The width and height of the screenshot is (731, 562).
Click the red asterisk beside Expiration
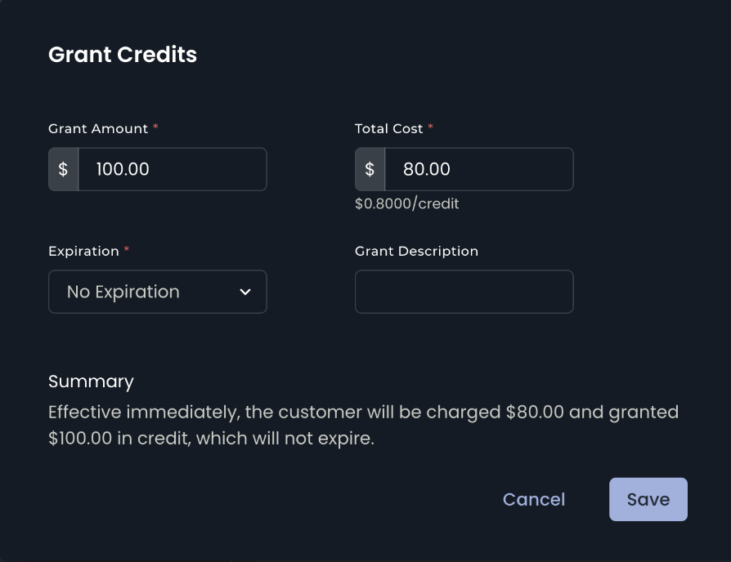point(127,251)
